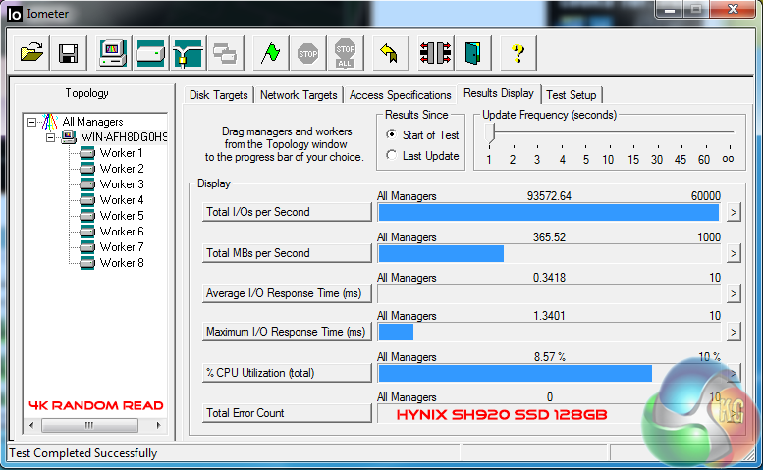Click the Maximum I/O Response Time bar
The image size is (763, 470).
(549, 333)
